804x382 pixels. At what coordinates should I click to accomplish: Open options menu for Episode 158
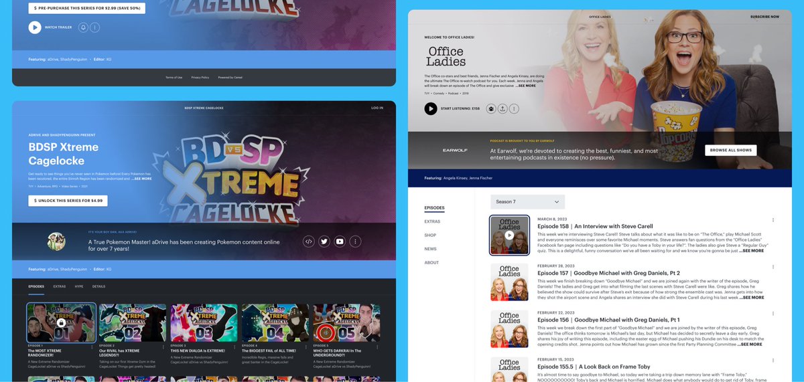773,220
